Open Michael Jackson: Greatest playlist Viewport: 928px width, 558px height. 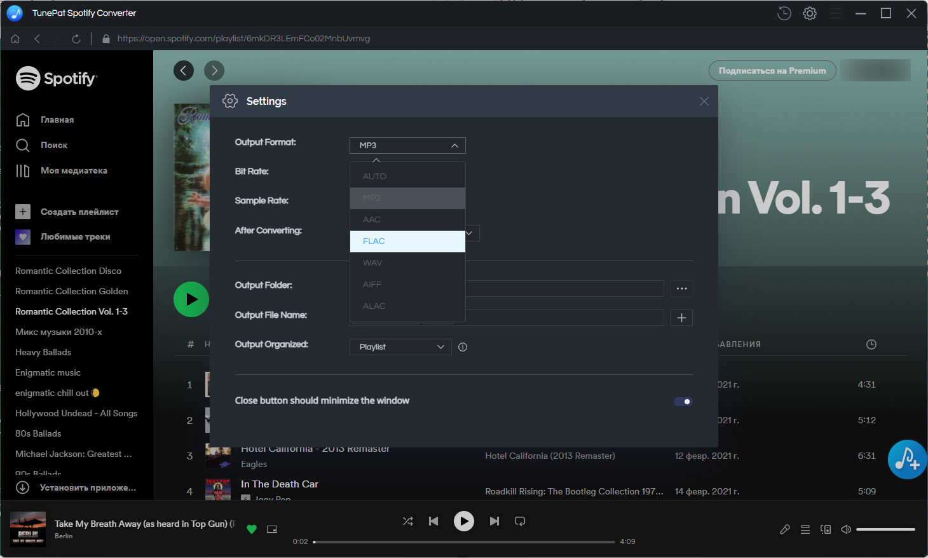coord(74,454)
